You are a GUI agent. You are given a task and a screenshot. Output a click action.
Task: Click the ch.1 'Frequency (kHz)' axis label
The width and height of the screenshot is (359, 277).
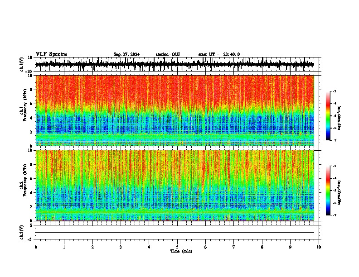click(25, 105)
